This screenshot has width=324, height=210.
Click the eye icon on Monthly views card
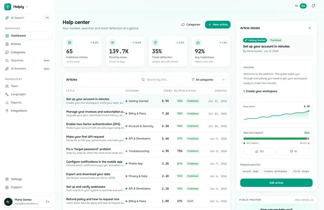pyautogui.click(x=112, y=43)
